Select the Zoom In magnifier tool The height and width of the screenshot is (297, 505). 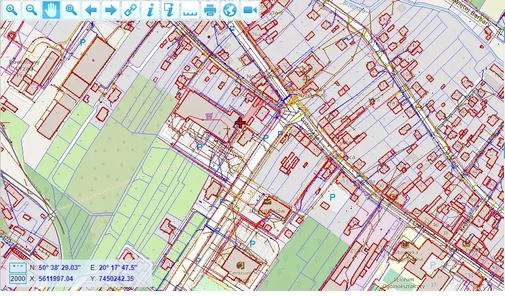pos(12,10)
